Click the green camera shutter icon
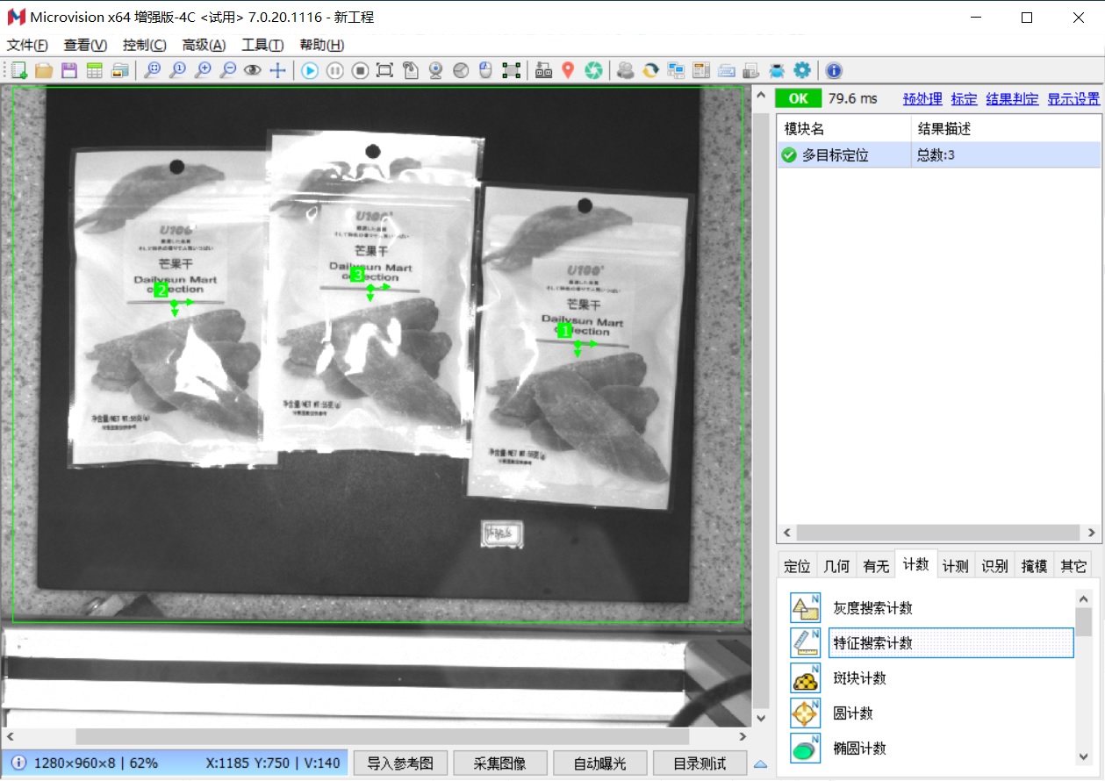The image size is (1105, 781). 593,71
